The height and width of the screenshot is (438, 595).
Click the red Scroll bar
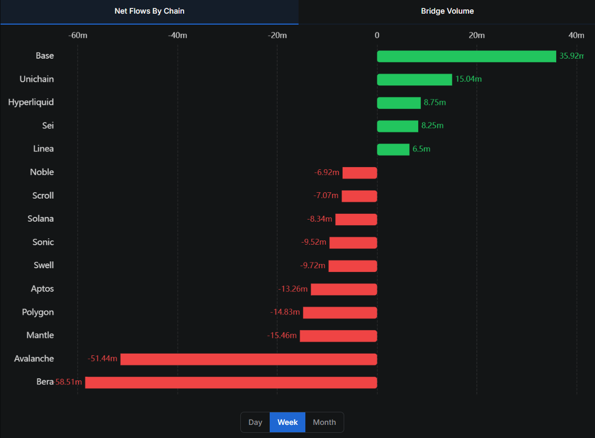tap(359, 196)
